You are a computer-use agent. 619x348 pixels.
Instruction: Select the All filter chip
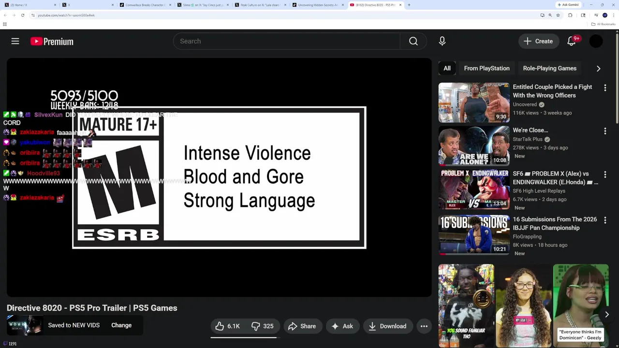coord(447,68)
